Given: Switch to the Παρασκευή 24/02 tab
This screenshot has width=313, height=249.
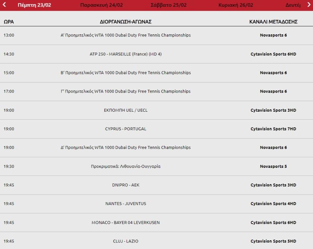Looking at the screenshot, I should click(102, 5).
